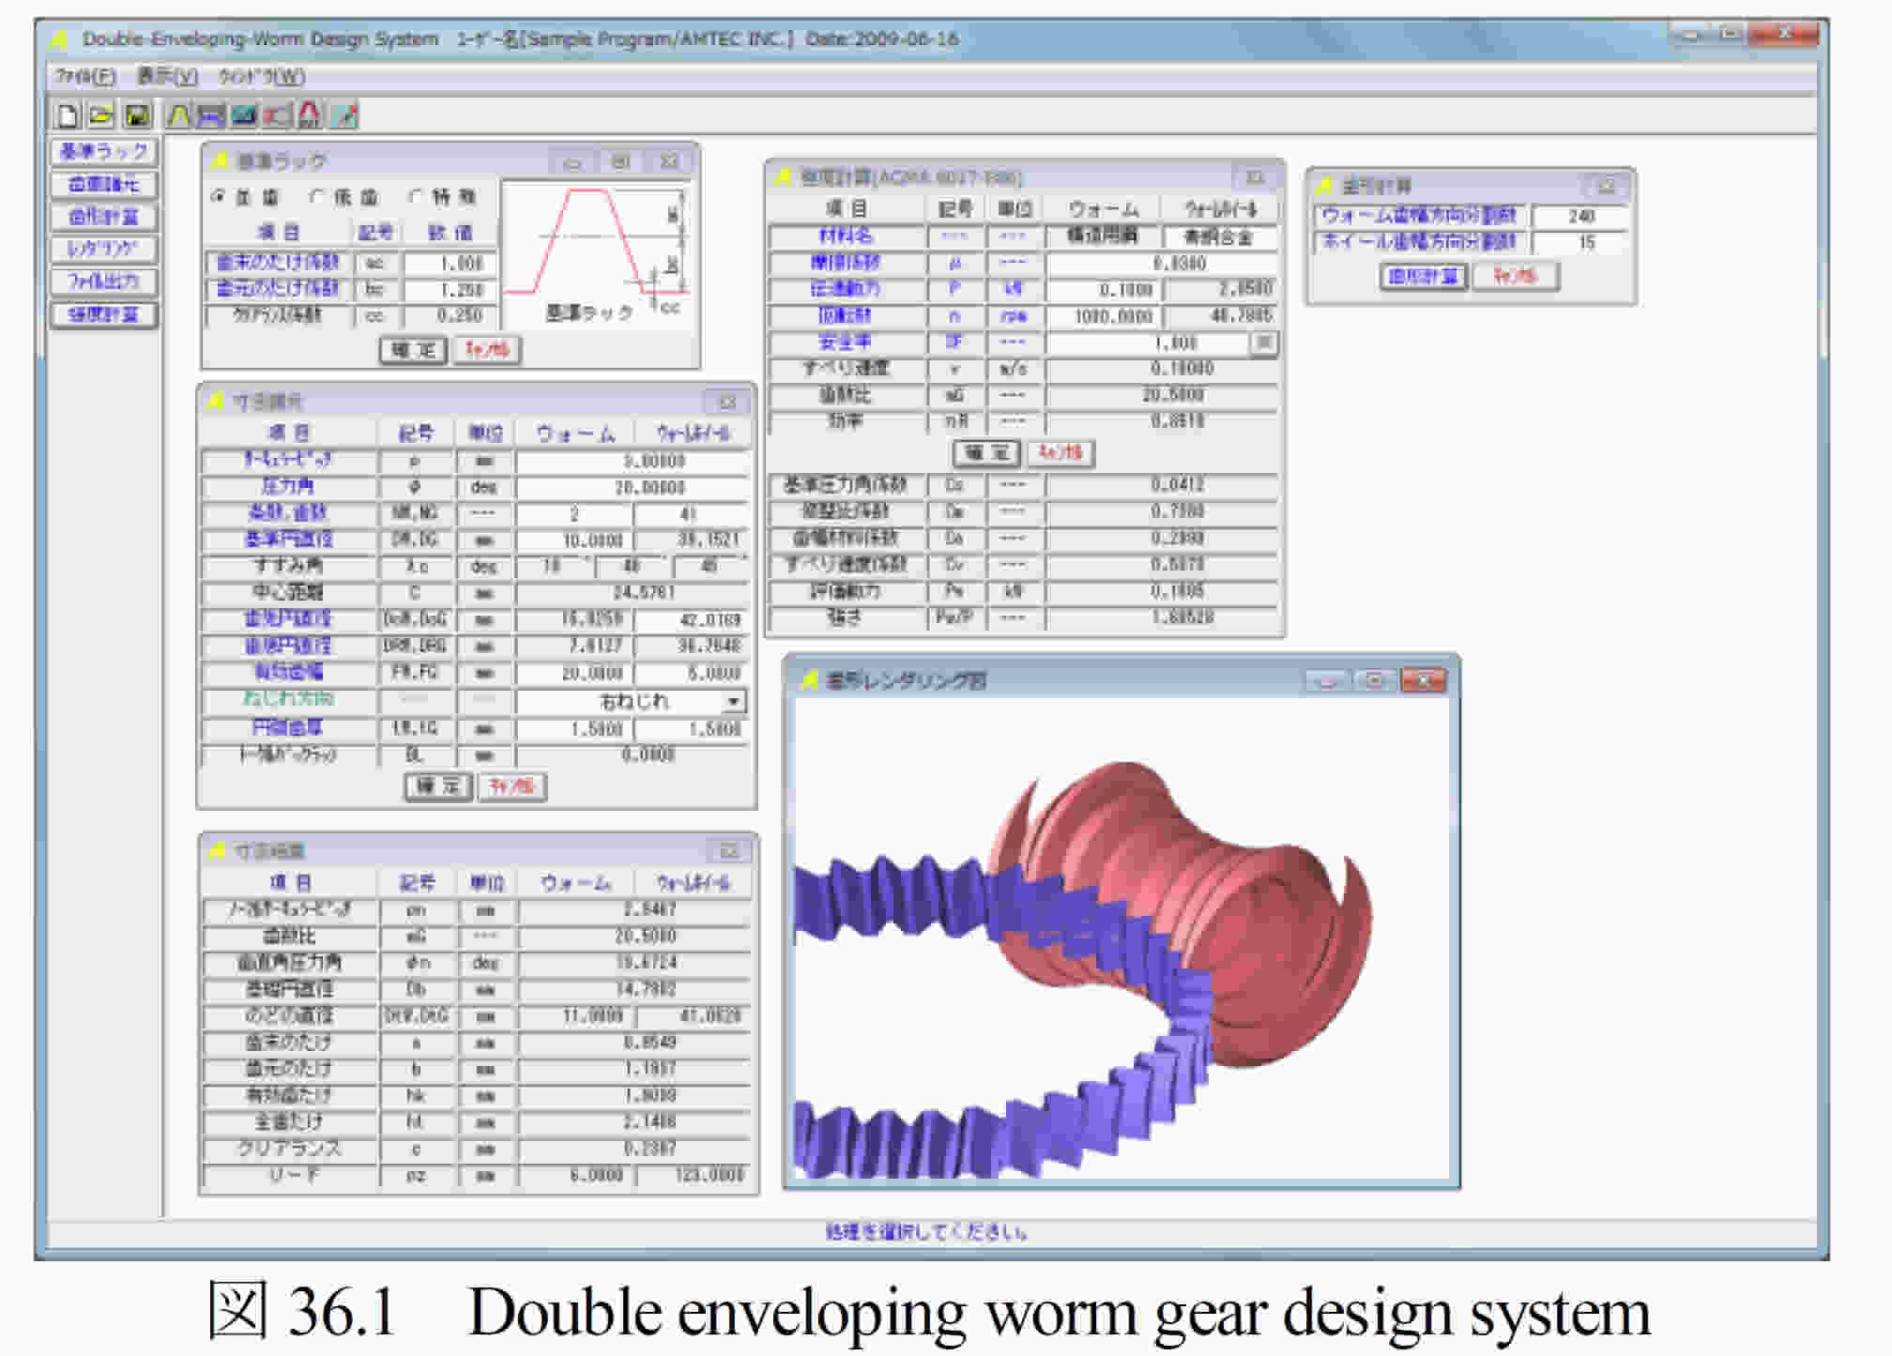Click the worm transmitted power field 0.1000
The width and height of the screenshot is (1892, 1356).
click(1105, 290)
